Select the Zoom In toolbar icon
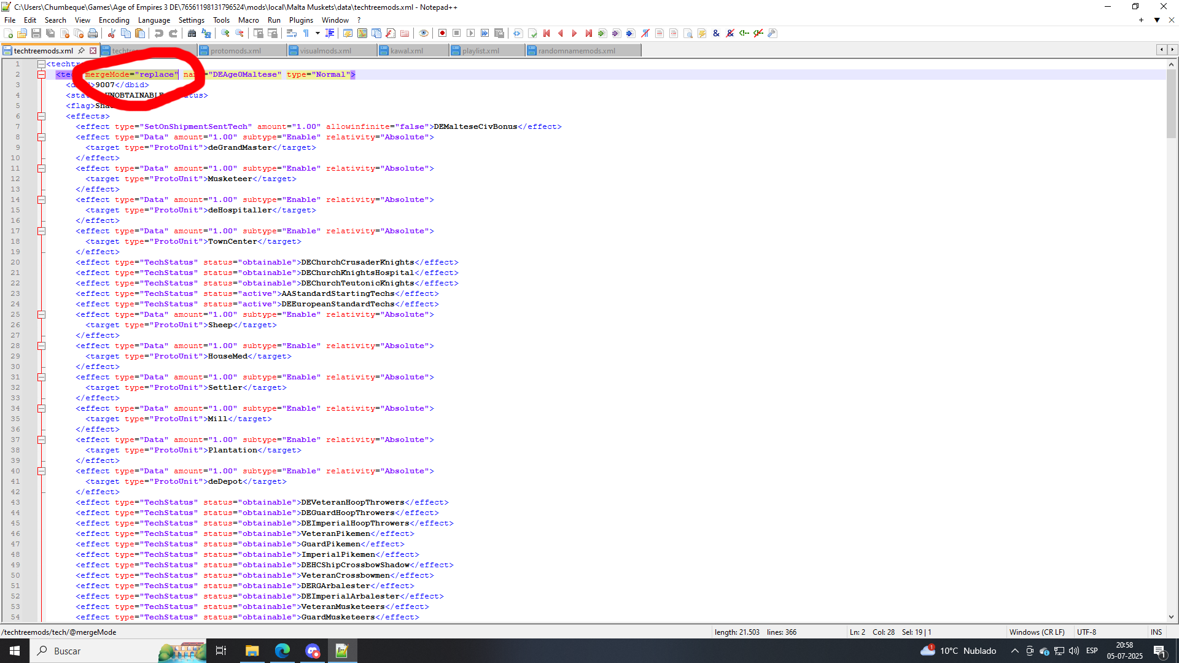Screen dimensions: 1179x663 click(226, 33)
